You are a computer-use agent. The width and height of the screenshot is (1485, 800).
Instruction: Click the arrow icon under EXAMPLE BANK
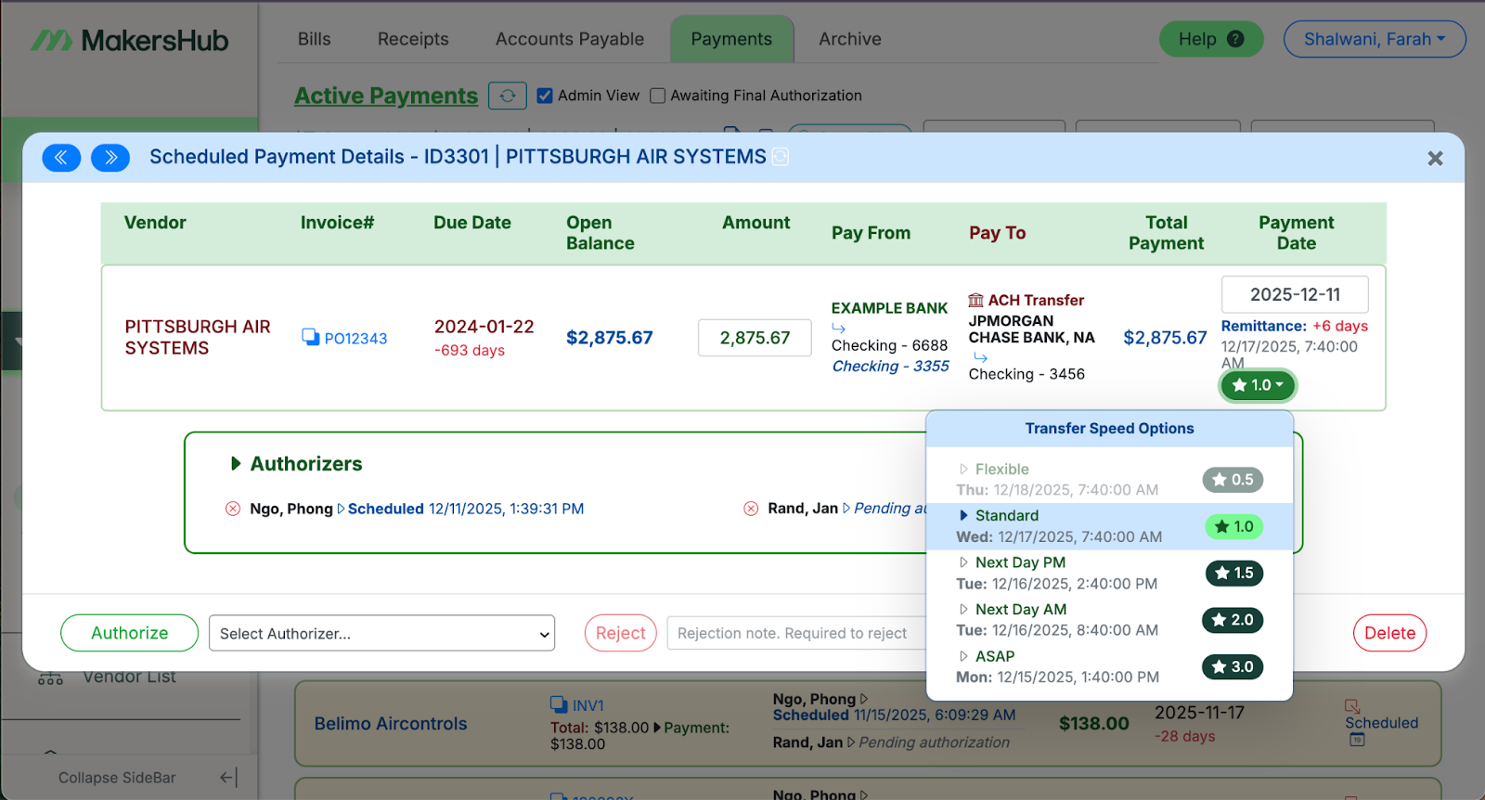coord(839,328)
